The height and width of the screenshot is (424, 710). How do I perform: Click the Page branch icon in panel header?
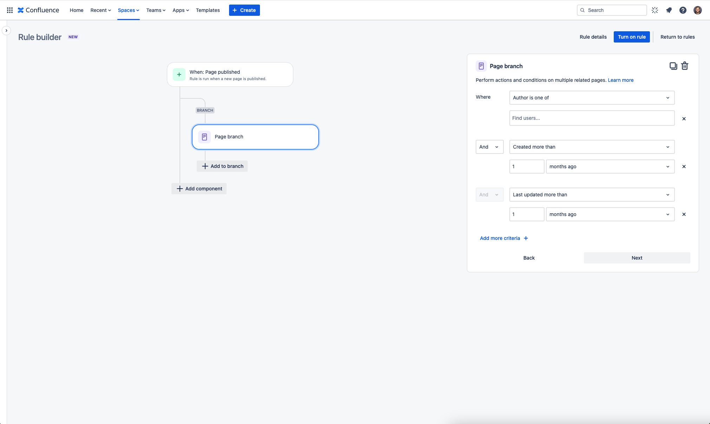pos(481,66)
